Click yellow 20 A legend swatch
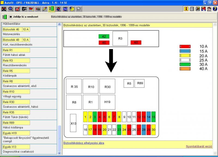 click(x=185, y=56)
